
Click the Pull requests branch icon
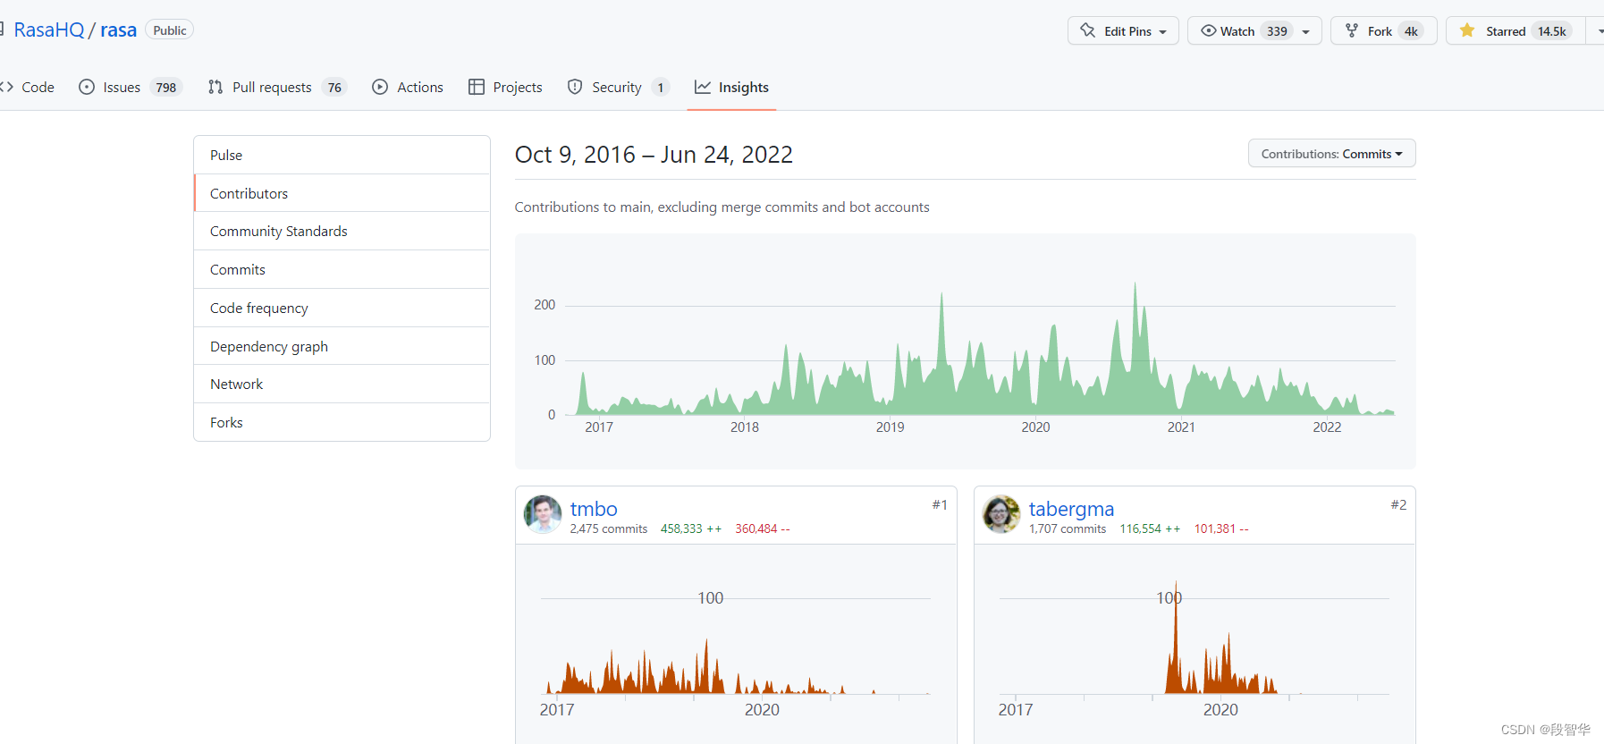[x=215, y=87]
